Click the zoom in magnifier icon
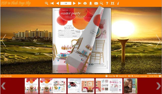This screenshot has height=94, width=162. click(x=47, y=3)
